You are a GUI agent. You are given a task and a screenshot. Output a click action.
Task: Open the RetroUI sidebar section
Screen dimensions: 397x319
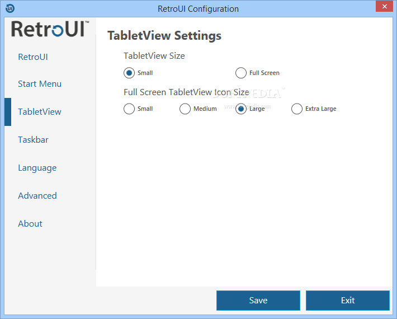pyautogui.click(x=33, y=57)
